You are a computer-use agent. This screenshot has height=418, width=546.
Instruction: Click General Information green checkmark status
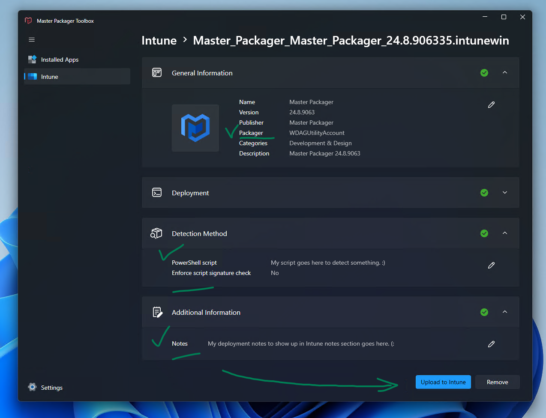pyautogui.click(x=484, y=73)
